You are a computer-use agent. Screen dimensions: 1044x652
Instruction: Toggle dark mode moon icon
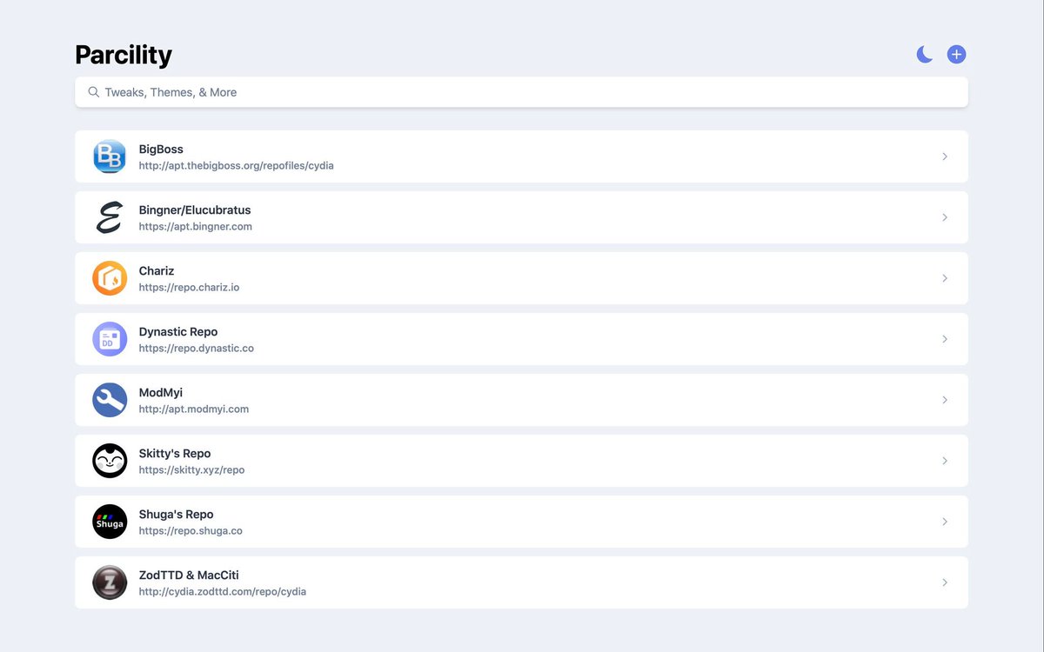click(925, 55)
